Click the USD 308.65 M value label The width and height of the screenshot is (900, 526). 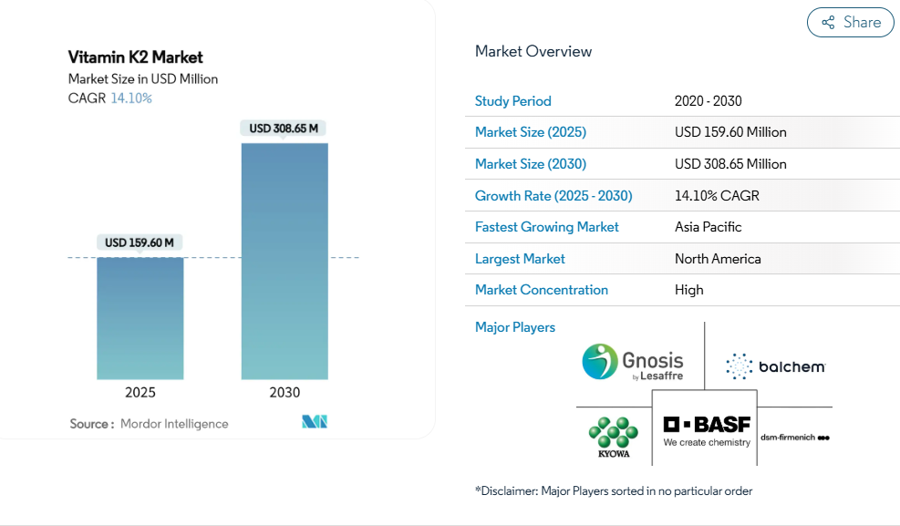point(284,129)
